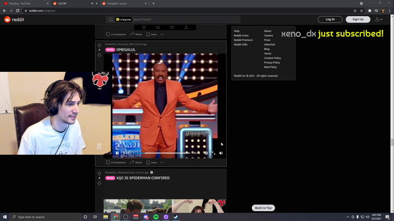Open the About footer link
394x221 pixels.
click(x=268, y=31)
